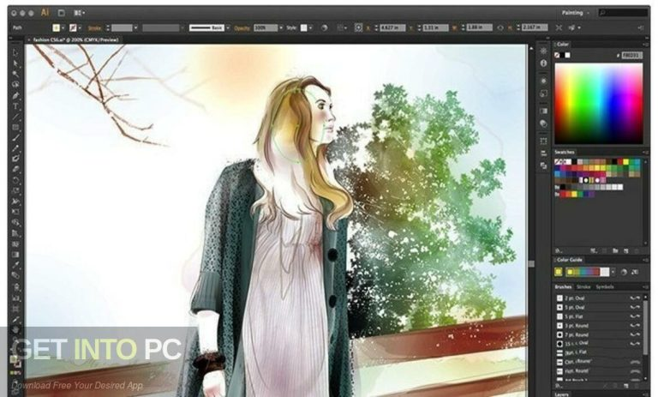Screen dimensions: 658x397
Task: Open the Opacity value dropdown
Action: (281, 27)
